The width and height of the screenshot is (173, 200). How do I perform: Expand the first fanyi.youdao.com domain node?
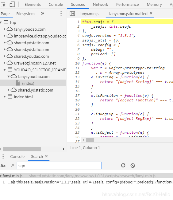[5, 29]
